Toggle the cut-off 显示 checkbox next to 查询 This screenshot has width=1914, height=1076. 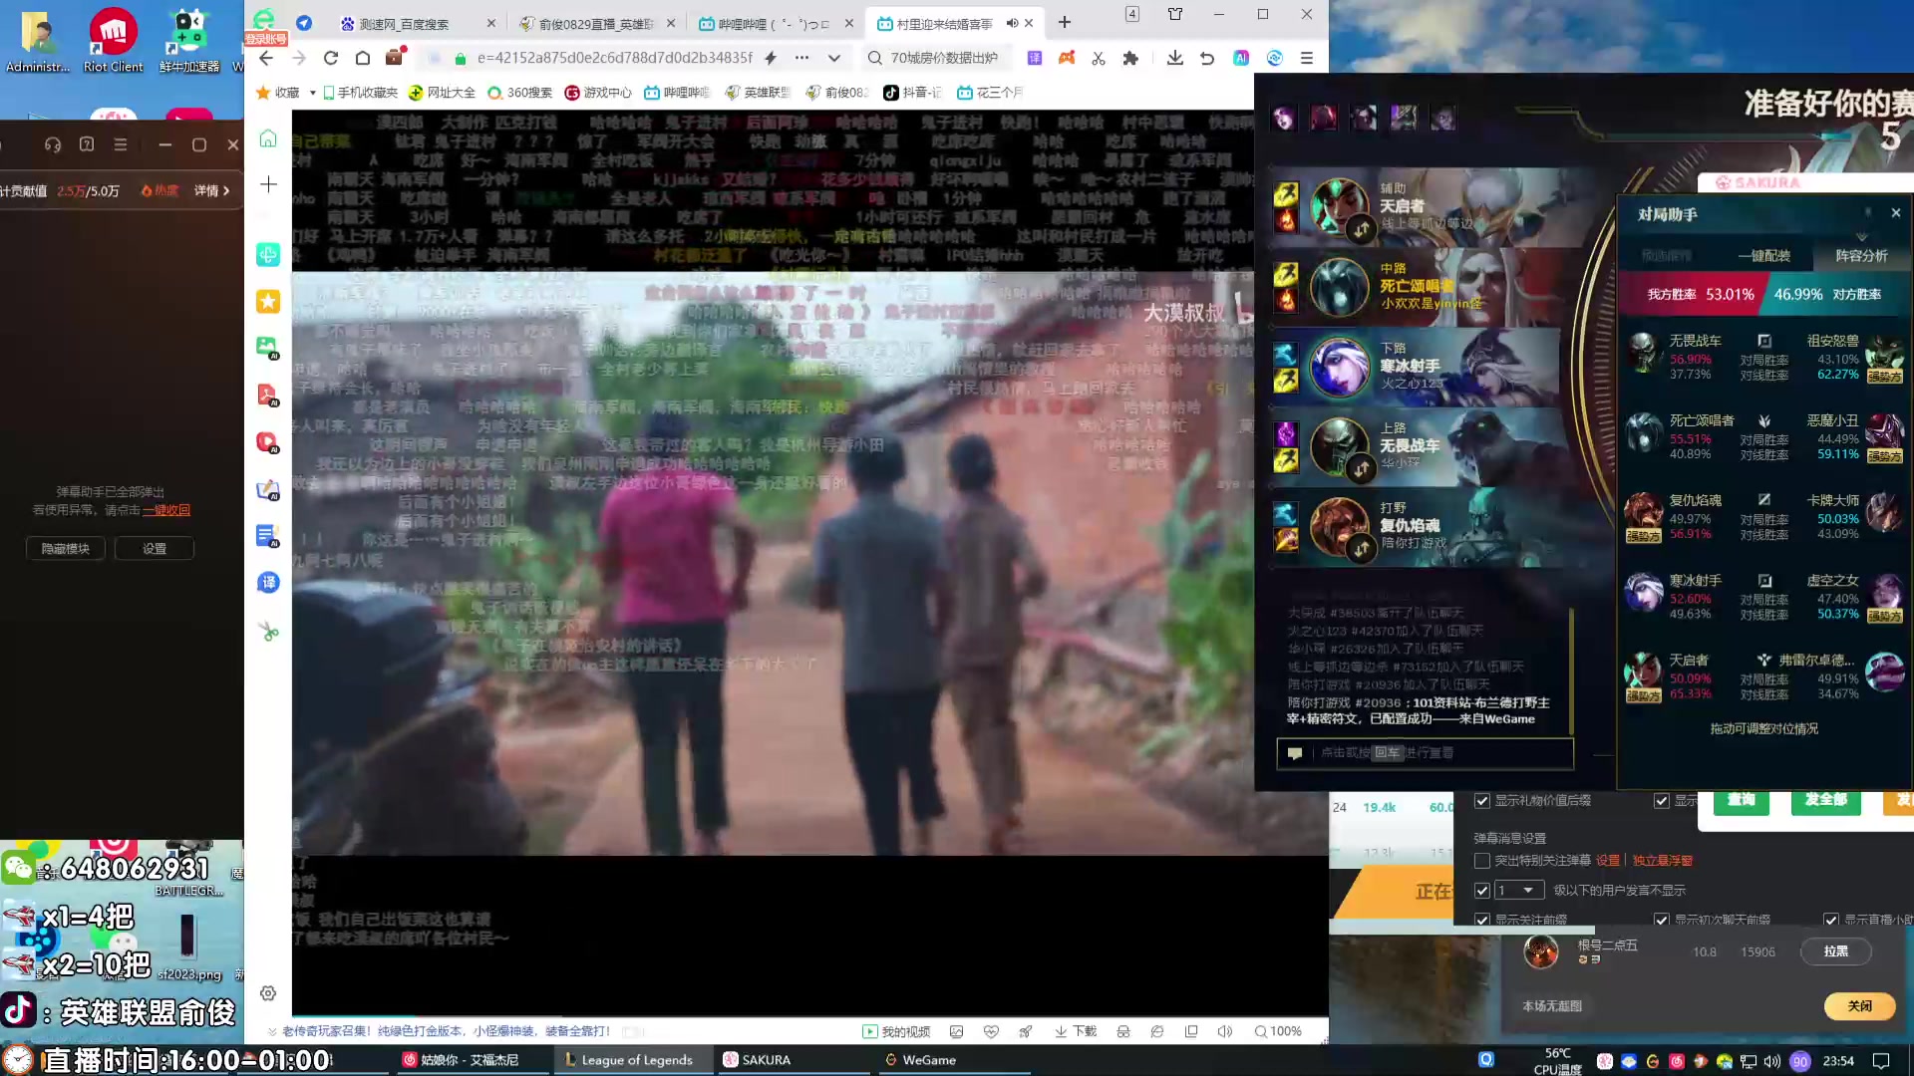(1662, 801)
